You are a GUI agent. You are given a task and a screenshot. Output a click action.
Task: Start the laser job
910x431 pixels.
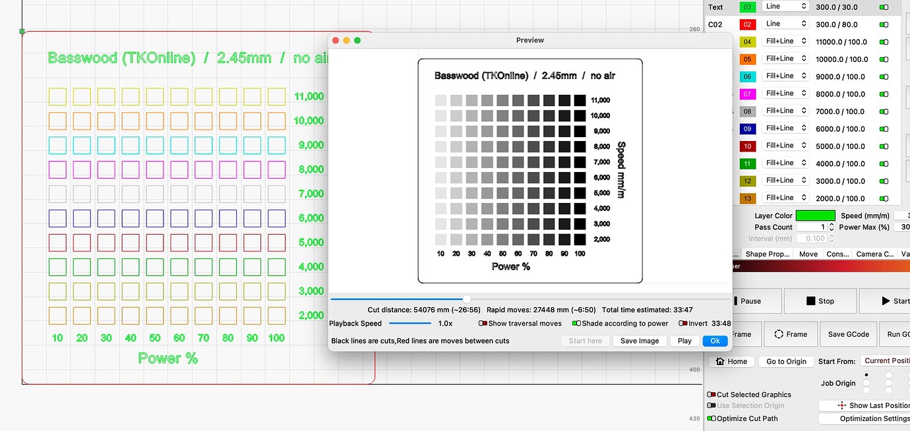point(895,301)
